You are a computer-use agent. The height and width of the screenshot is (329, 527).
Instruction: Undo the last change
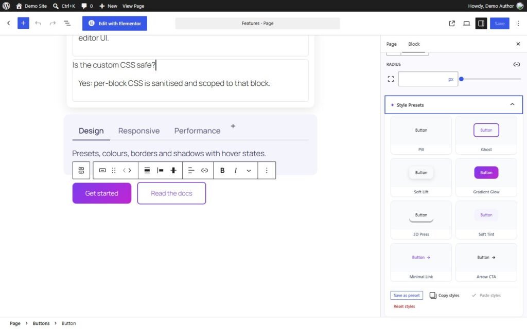(x=38, y=23)
